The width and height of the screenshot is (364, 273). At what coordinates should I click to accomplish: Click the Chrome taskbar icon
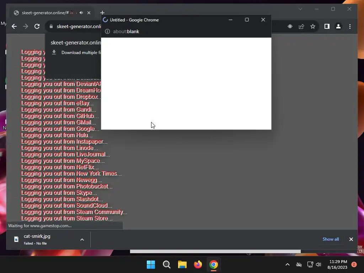pos(214,264)
